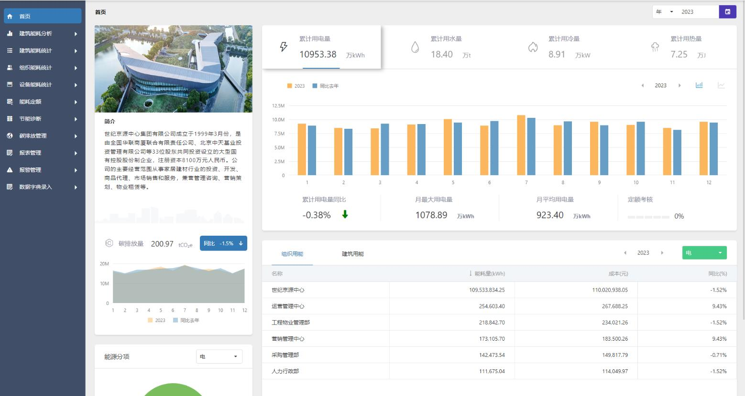Click the 工程物业管理部 table row name
745x396 pixels.
coord(291,323)
